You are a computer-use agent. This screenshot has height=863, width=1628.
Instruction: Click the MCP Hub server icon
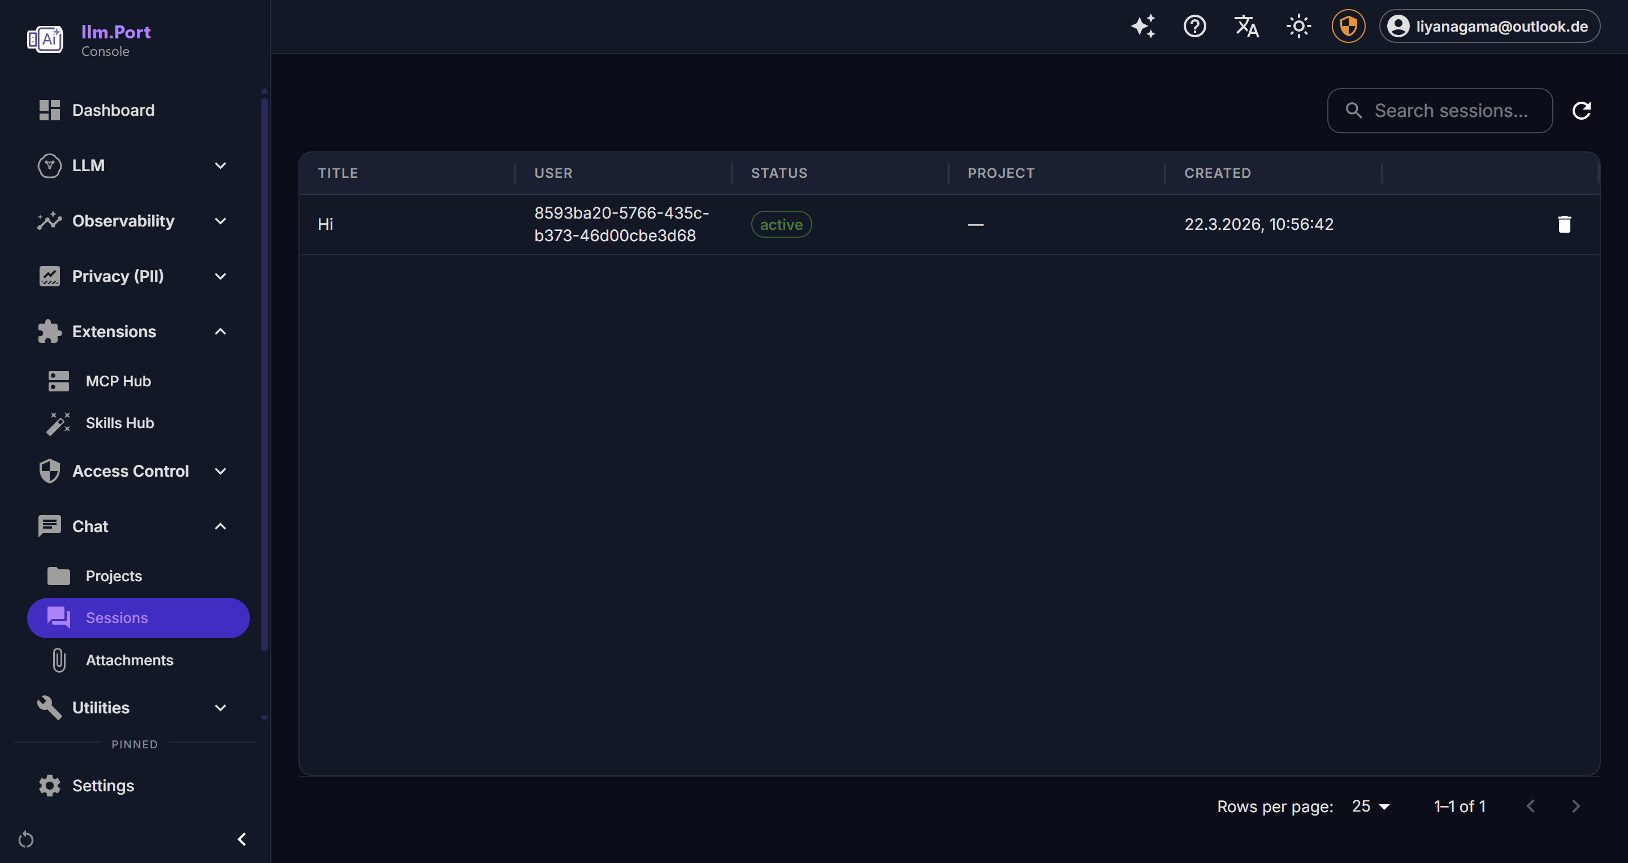click(59, 381)
